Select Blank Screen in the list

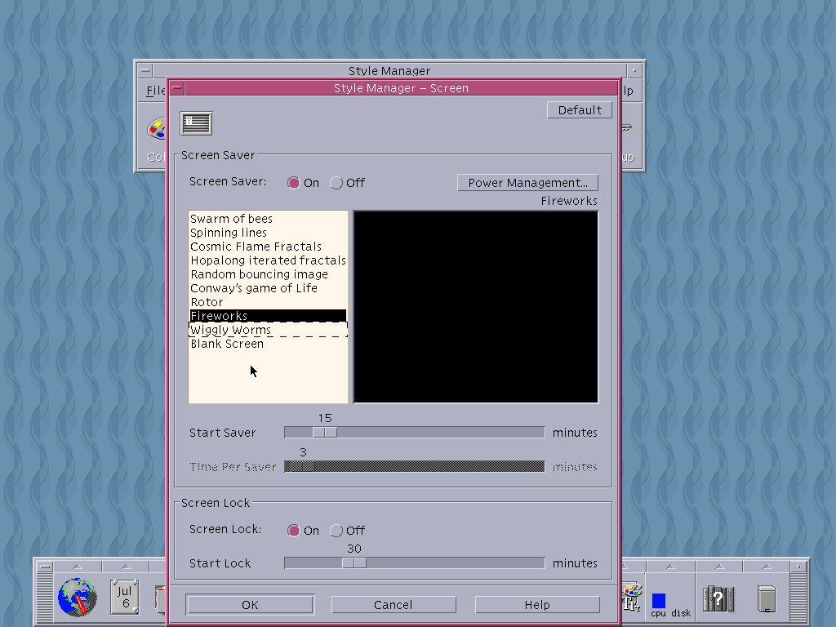(268, 344)
